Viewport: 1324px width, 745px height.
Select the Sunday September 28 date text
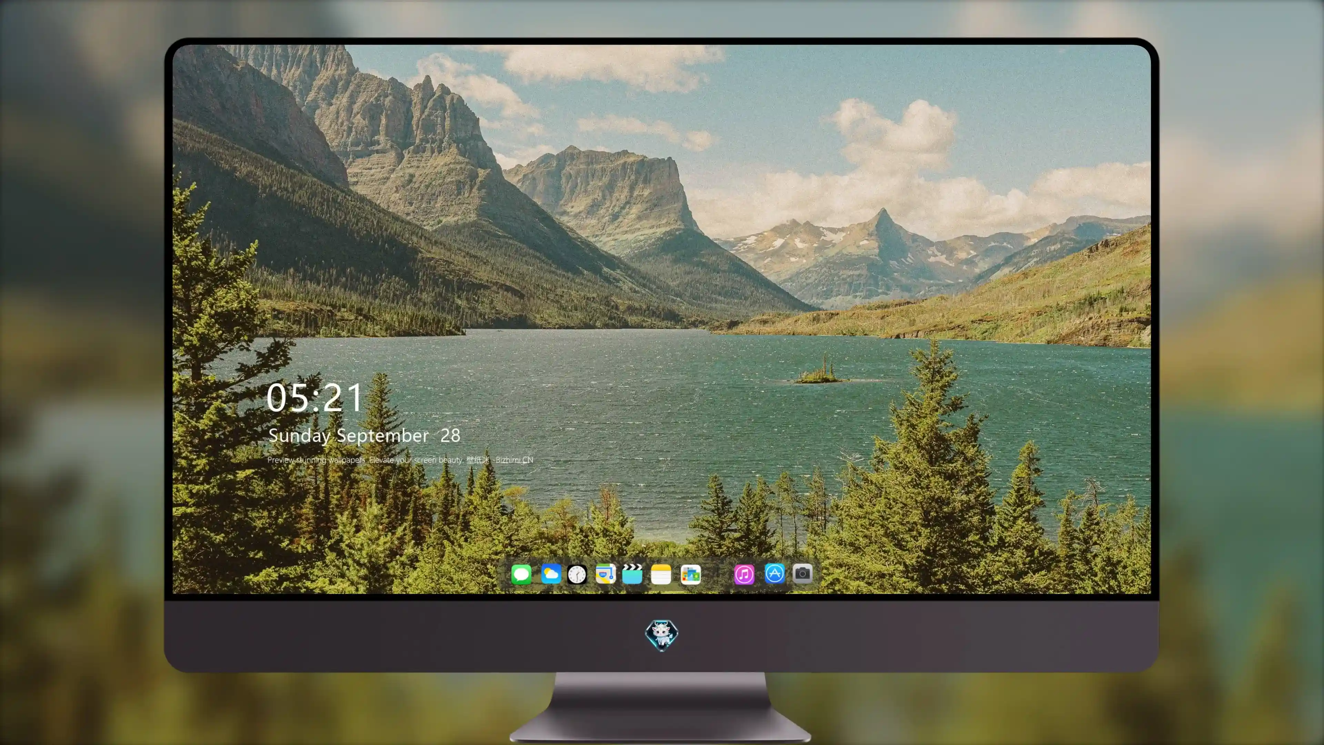[x=364, y=436]
